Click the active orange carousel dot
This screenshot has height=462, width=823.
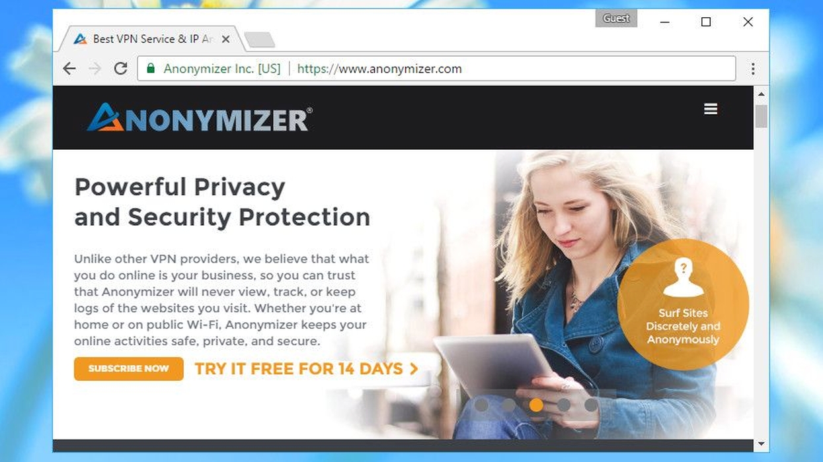(x=536, y=405)
